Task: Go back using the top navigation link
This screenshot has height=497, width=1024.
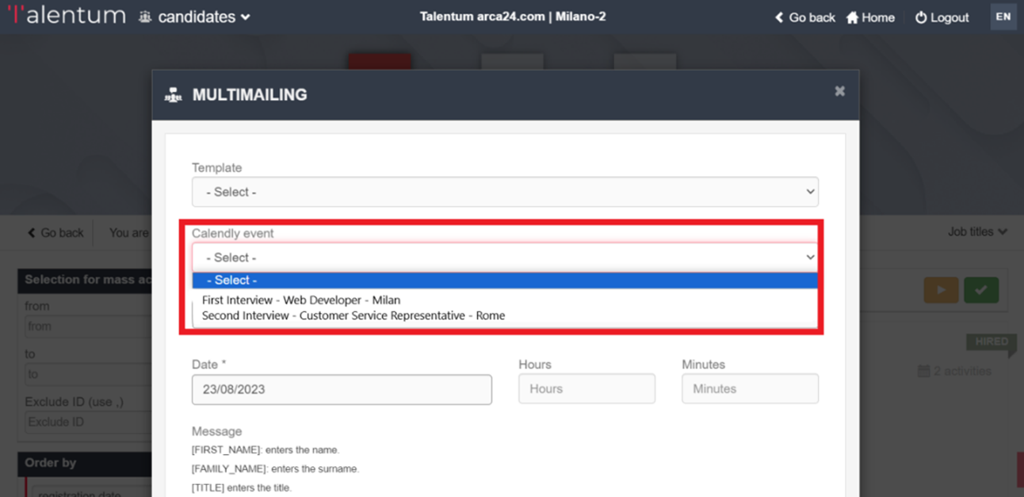Action: click(804, 17)
